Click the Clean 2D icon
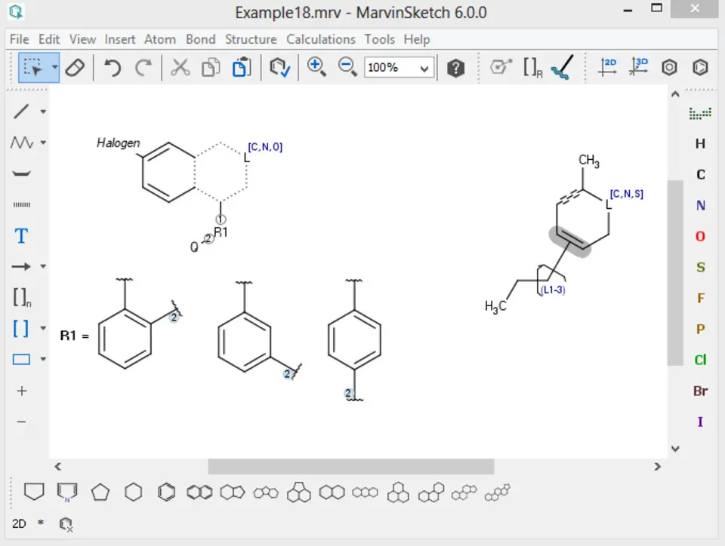Screen dimensions: 725x546 tap(607, 67)
